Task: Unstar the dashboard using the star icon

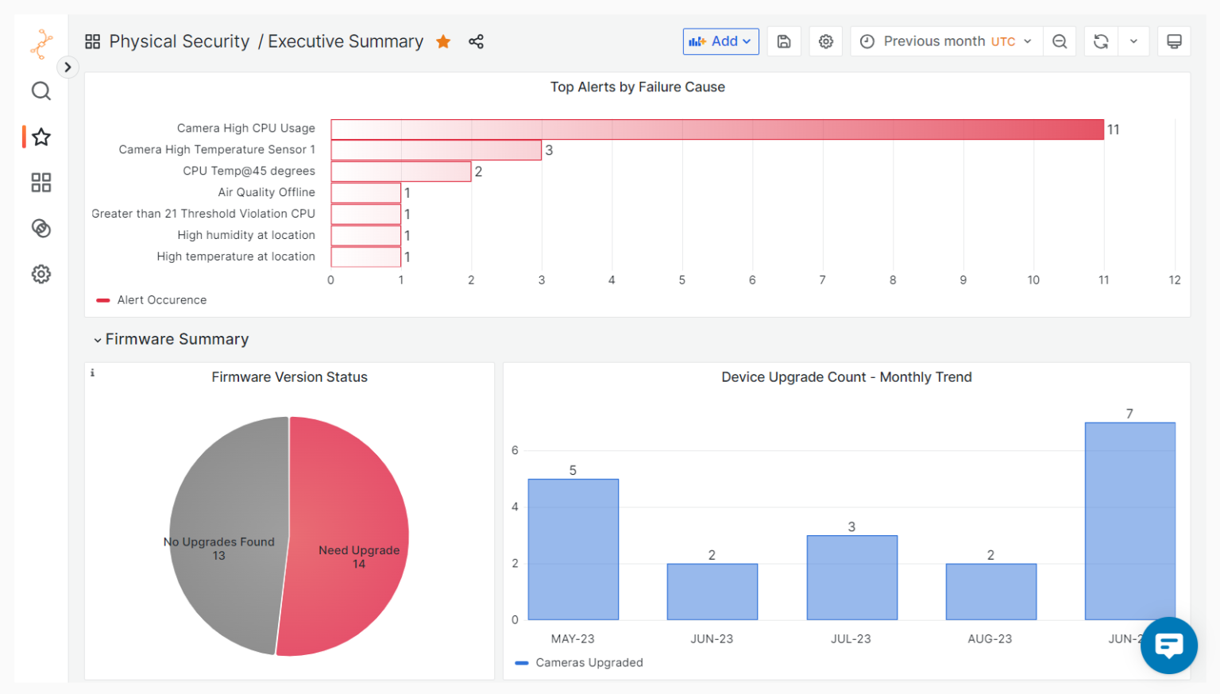Action: point(443,41)
